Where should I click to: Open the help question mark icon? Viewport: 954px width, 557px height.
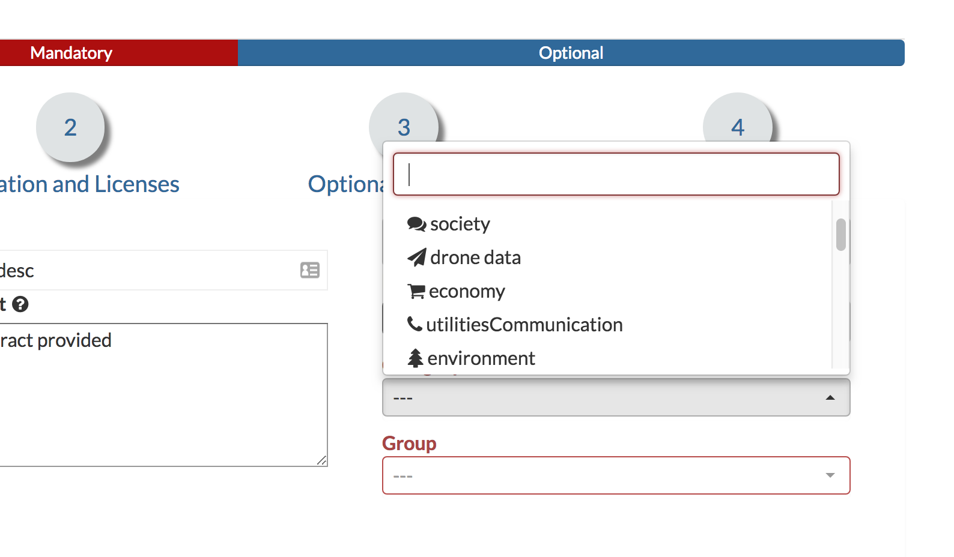coord(20,304)
